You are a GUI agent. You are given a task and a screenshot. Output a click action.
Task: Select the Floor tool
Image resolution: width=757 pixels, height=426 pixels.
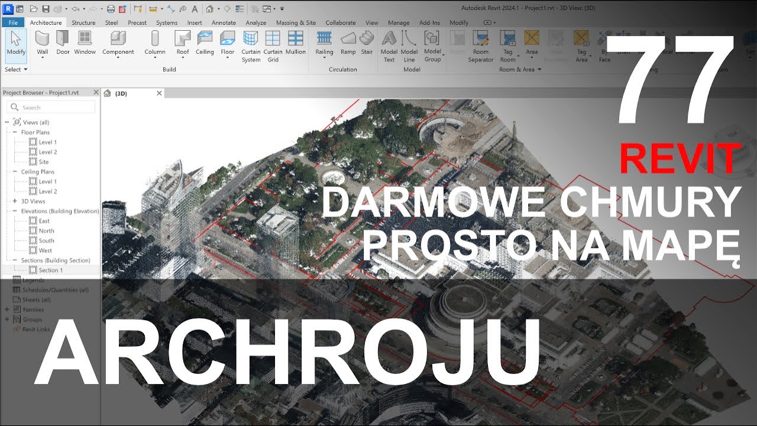click(x=228, y=45)
